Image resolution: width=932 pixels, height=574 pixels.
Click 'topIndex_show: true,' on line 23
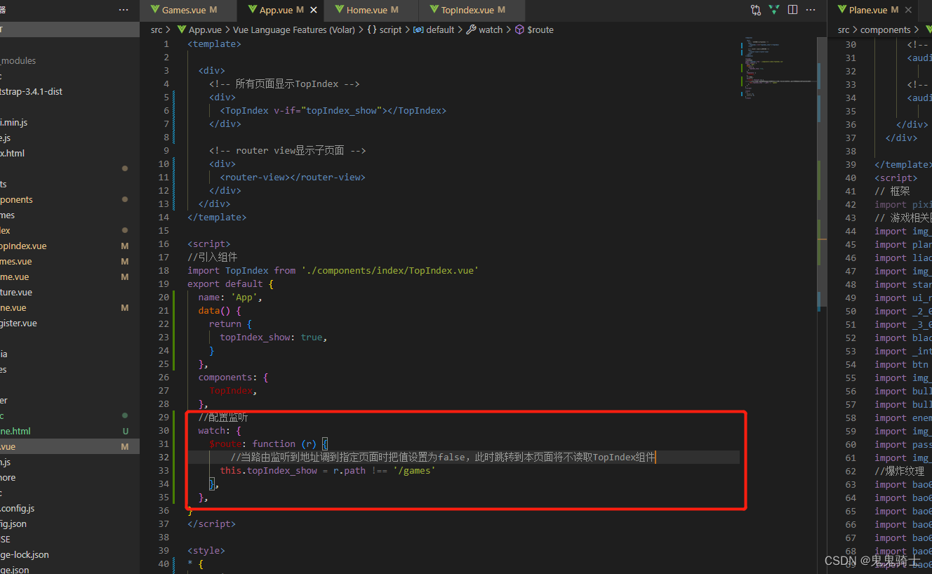point(274,337)
